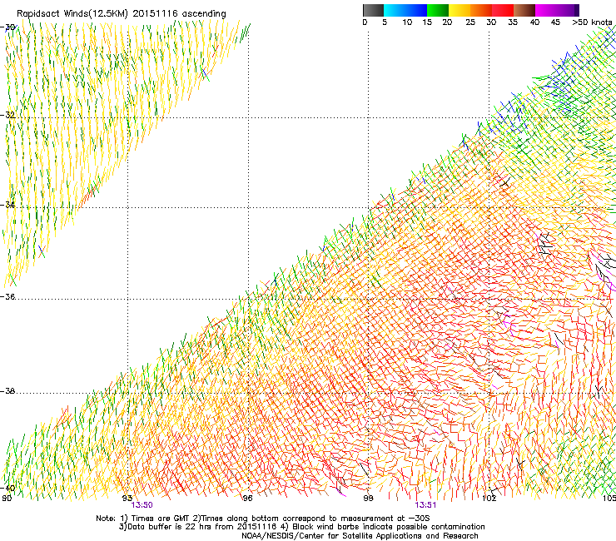Viewport: 616px width, 541px height.
Task: Click the 13:50 swath time label
Action: [142, 505]
